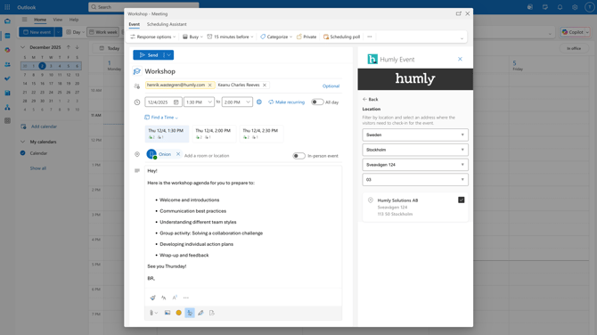The width and height of the screenshot is (597, 335).
Task: Open People in the left sidebar
Action: coord(7,64)
